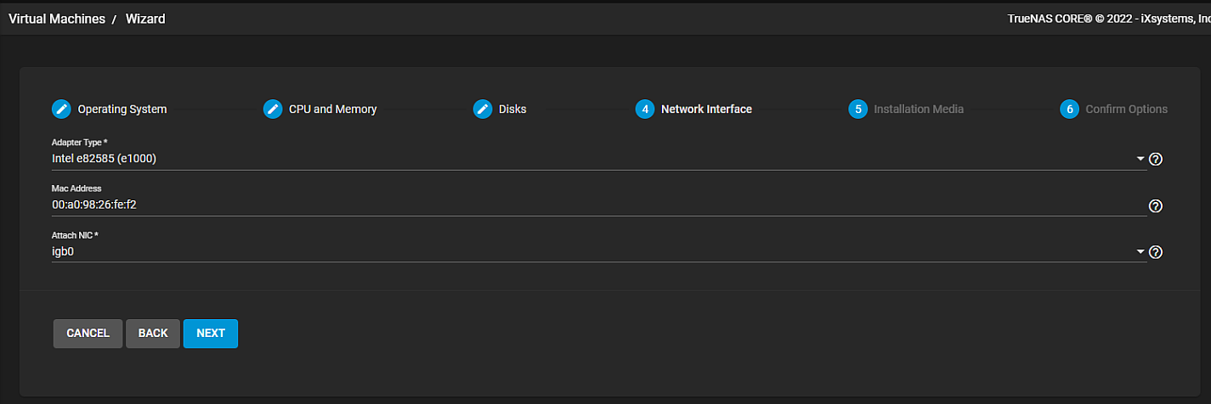Click step 6 Confirm Options circle icon

(x=1069, y=109)
